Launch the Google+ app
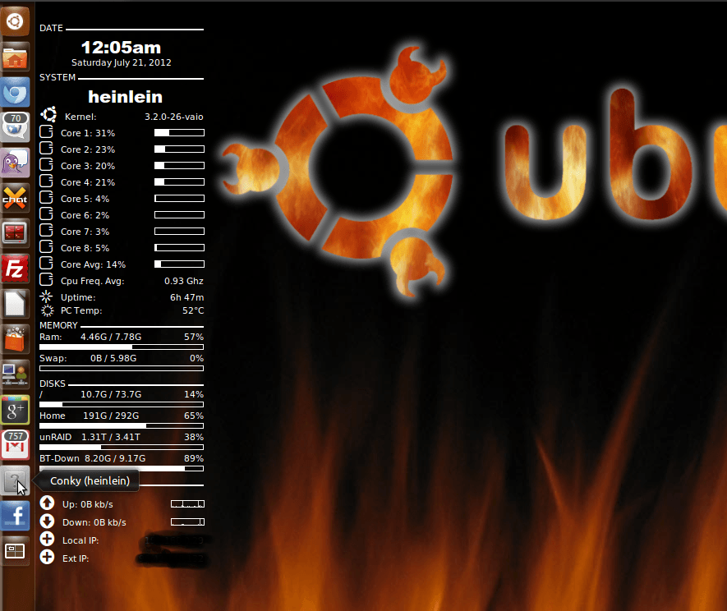Image resolution: width=727 pixels, height=611 pixels. 15,410
